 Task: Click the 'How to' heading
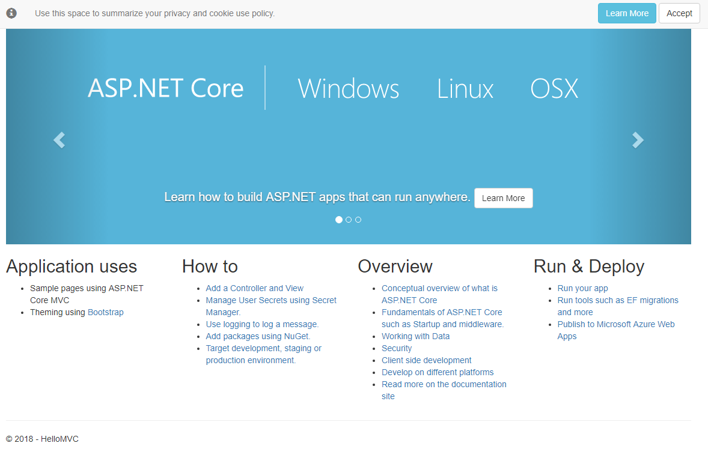pyautogui.click(x=210, y=267)
